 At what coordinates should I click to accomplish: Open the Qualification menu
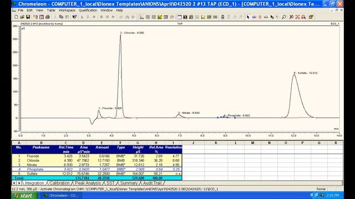[x=88, y=10]
